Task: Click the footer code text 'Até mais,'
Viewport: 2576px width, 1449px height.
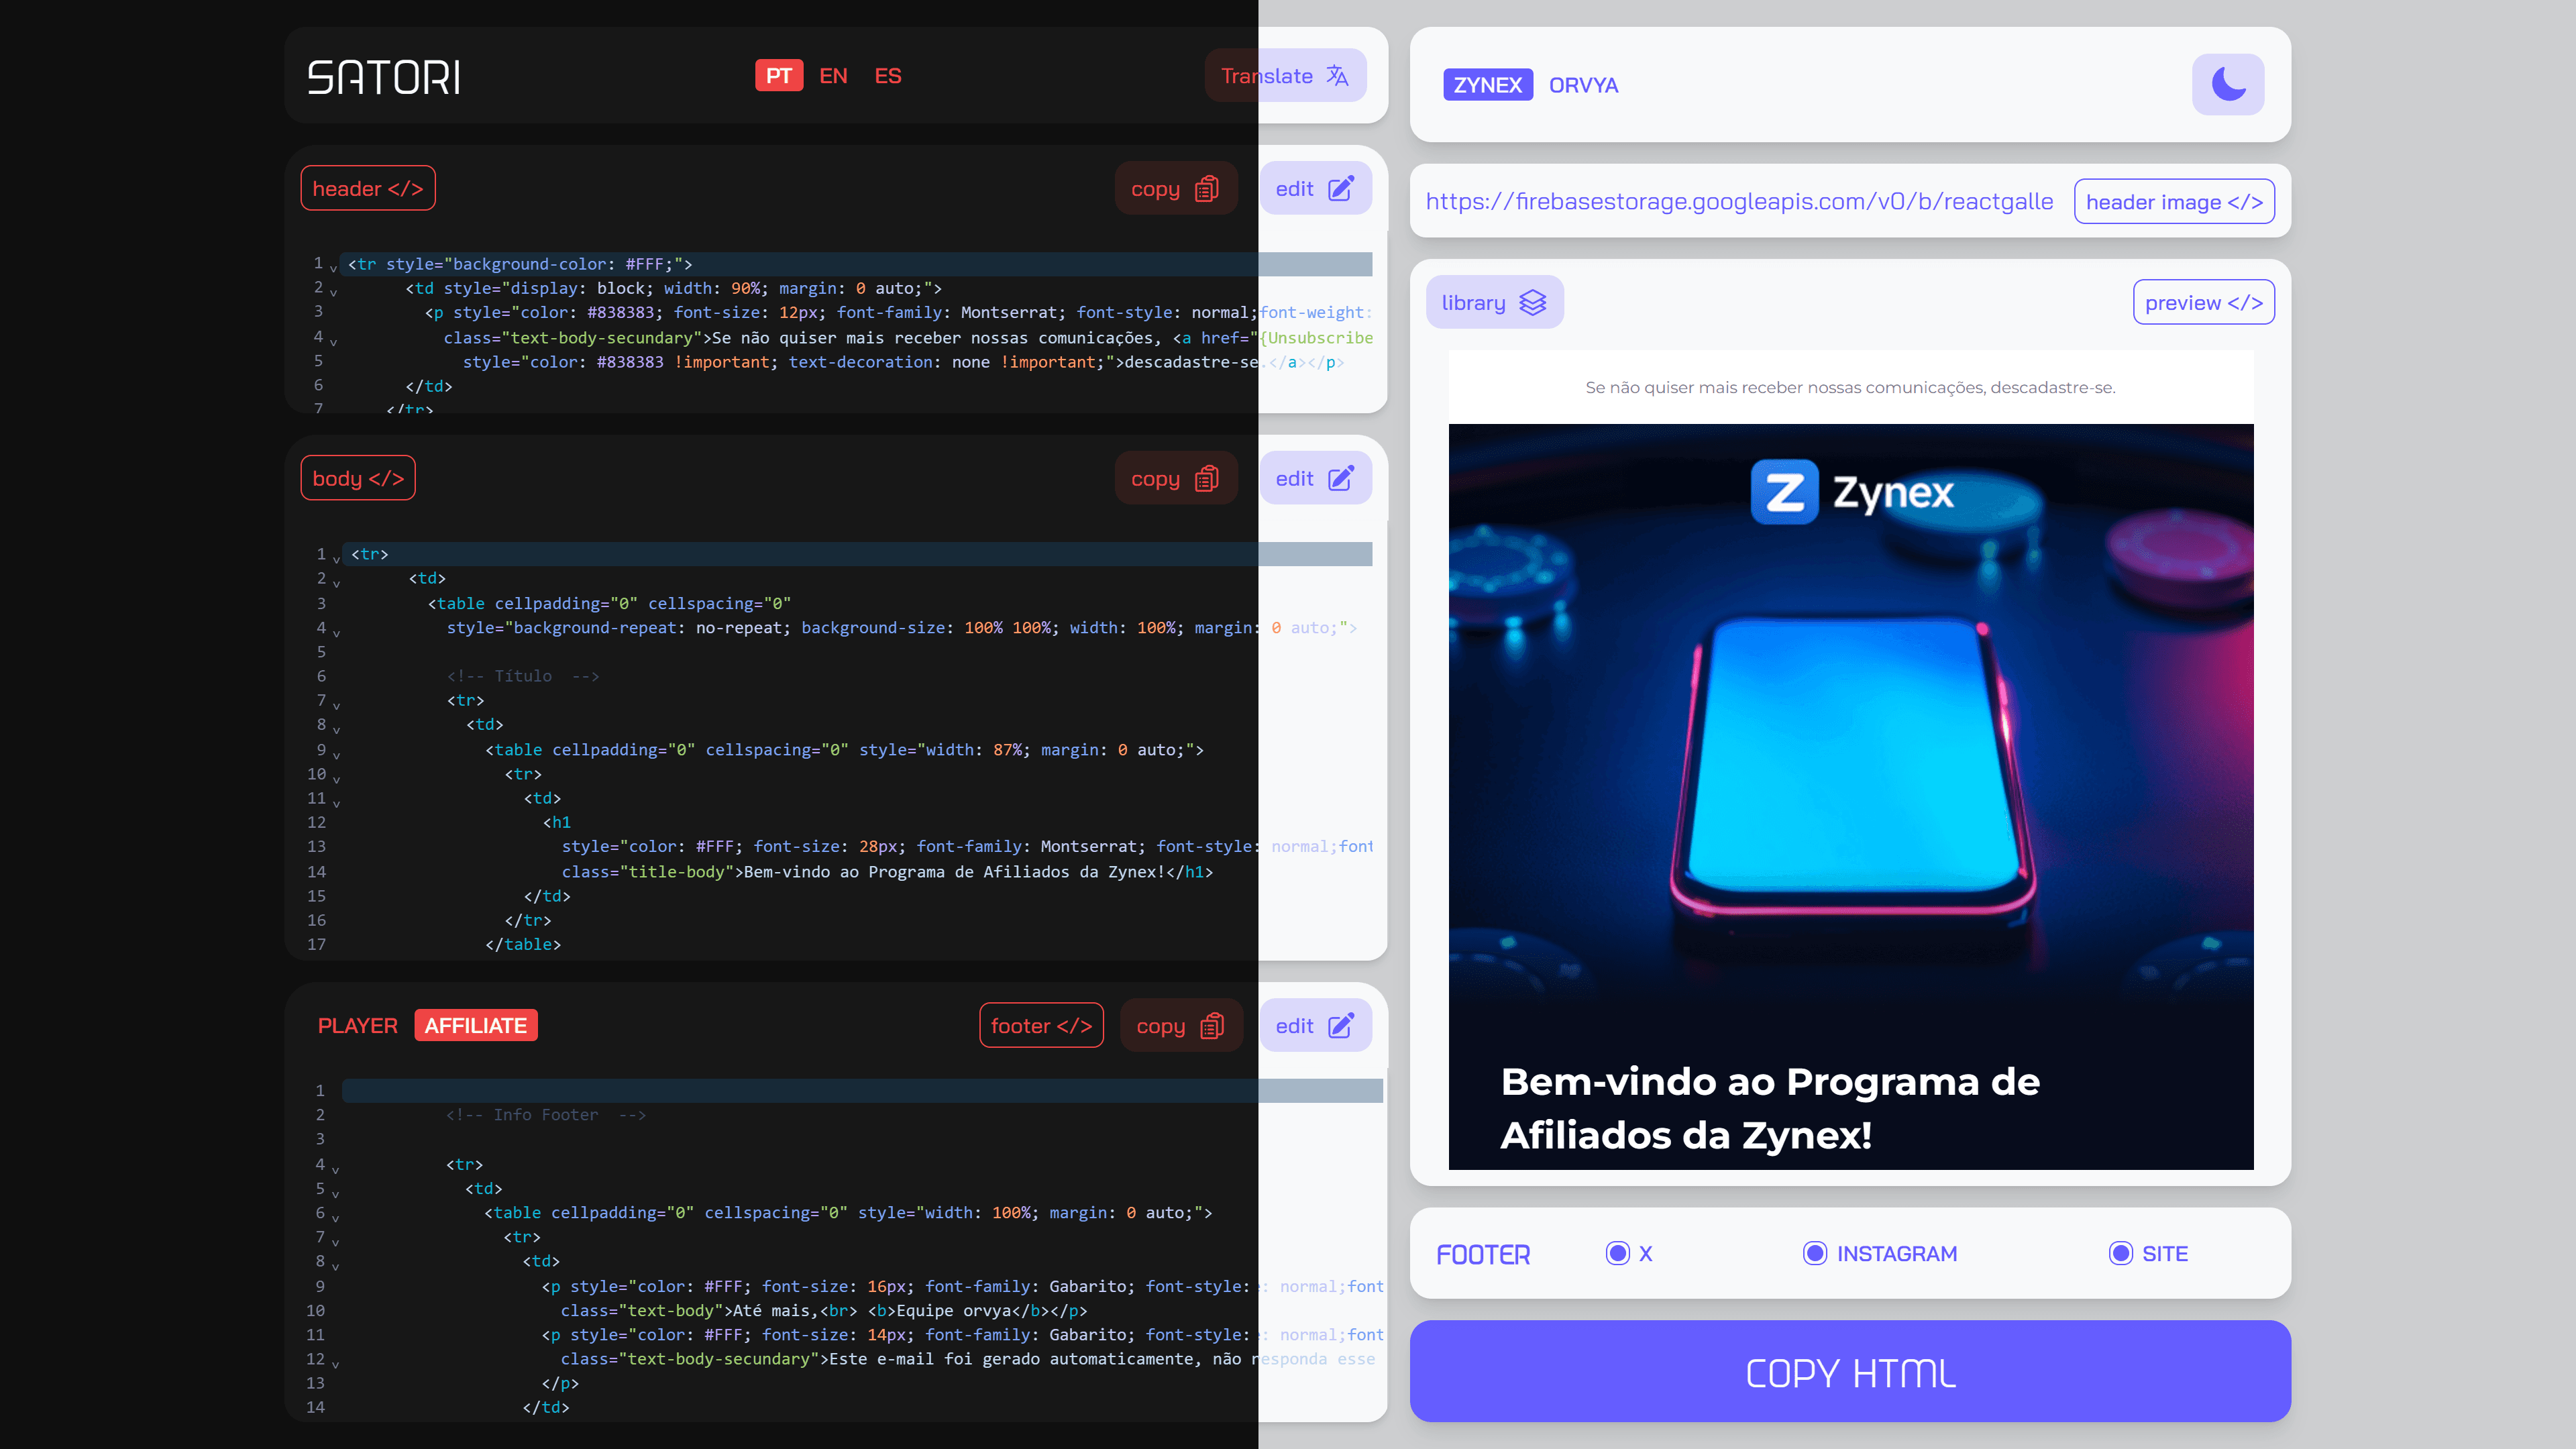Action: (775, 1312)
